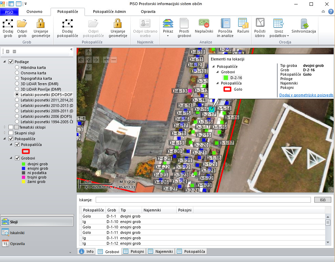This screenshot has height=262, width=335.
Task: Expand the Tematski sklopi tree node
Action: [x=5, y=127]
